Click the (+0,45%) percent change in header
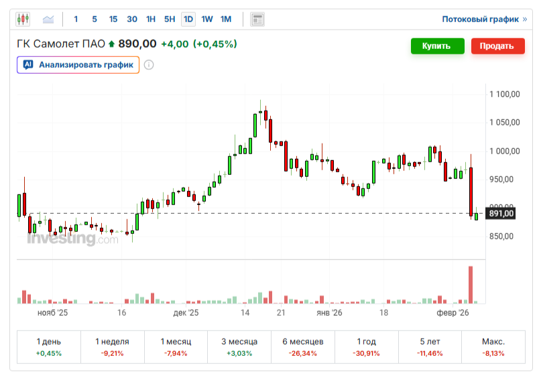The image size is (539, 378). click(215, 44)
